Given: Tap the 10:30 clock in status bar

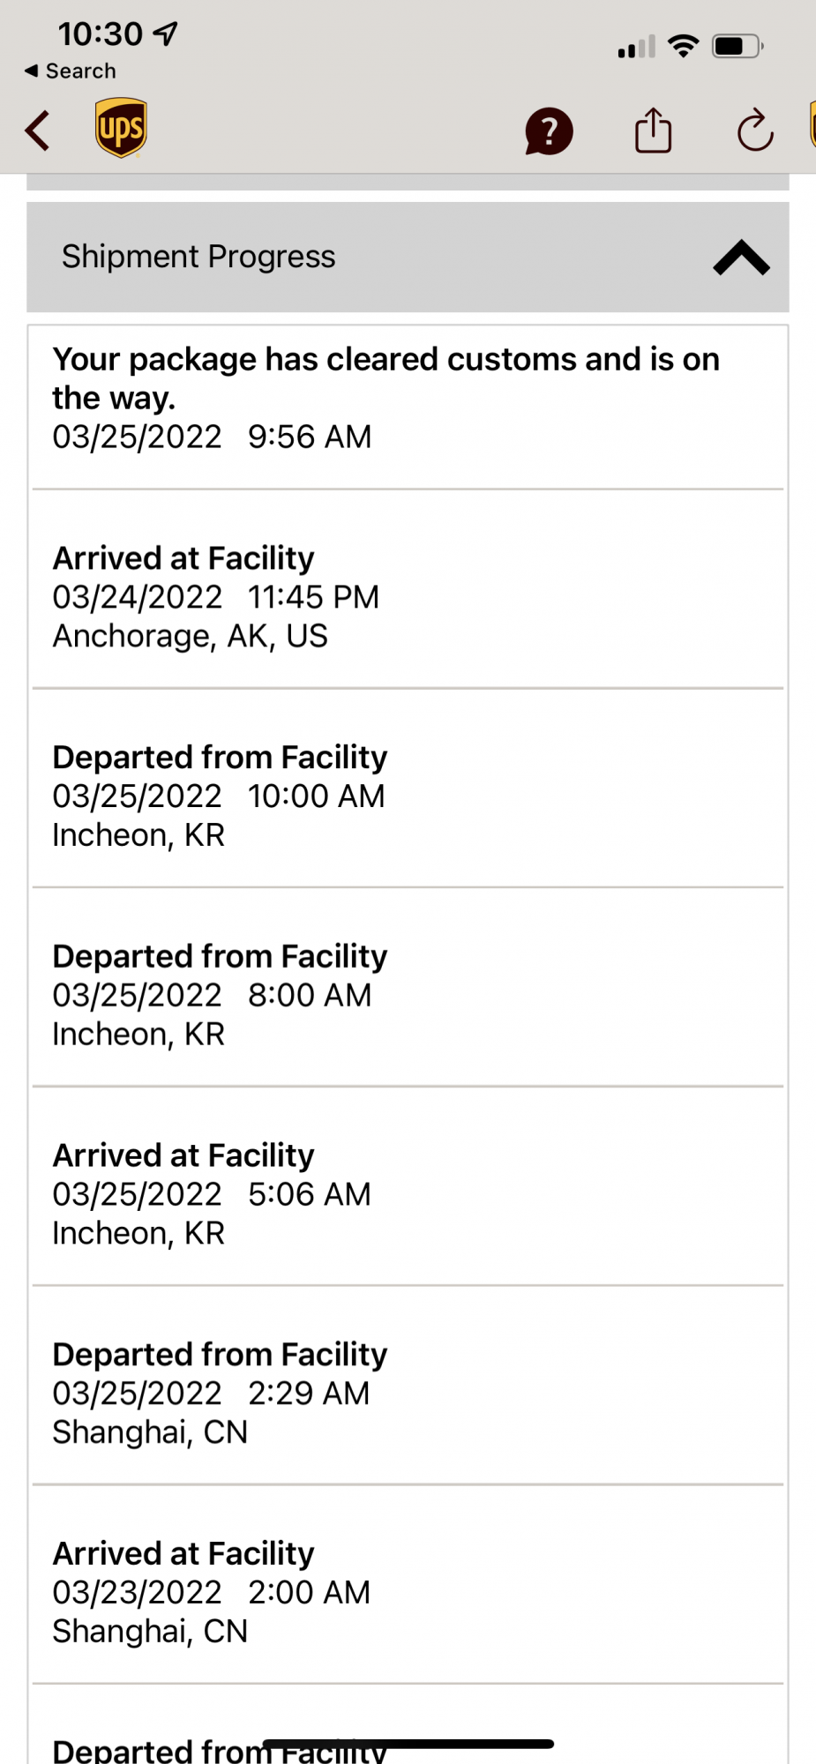Looking at the screenshot, I should coord(101,34).
